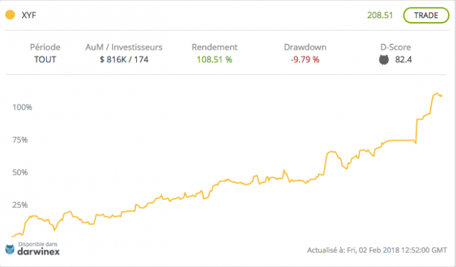Click the Disponible dans label

click(38, 244)
